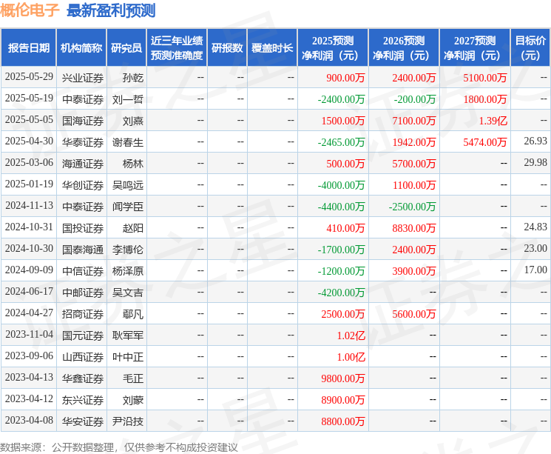This screenshot has height=454, width=551.
Task: Click the 概伦电子 title text
Action: point(30,10)
